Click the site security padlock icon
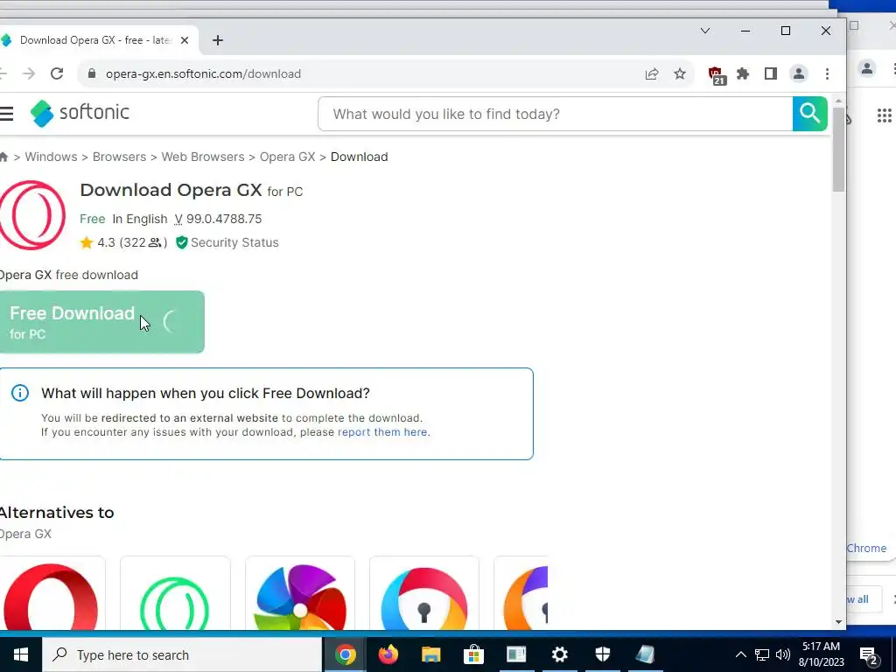The width and height of the screenshot is (896, 672). pyautogui.click(x=91, y=73)
